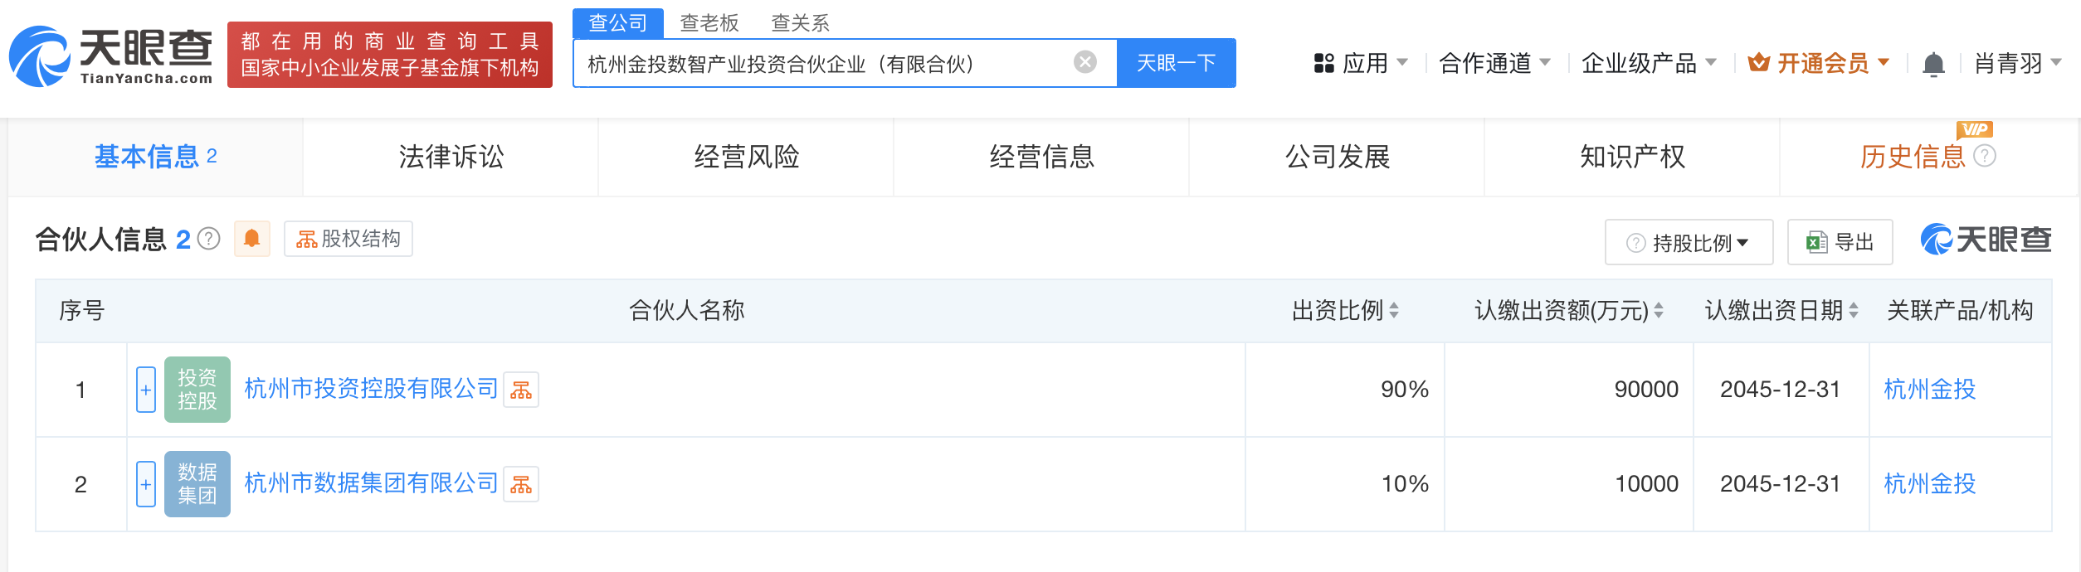Open equity chart for 杭州市数据集团有限公司

521,484
